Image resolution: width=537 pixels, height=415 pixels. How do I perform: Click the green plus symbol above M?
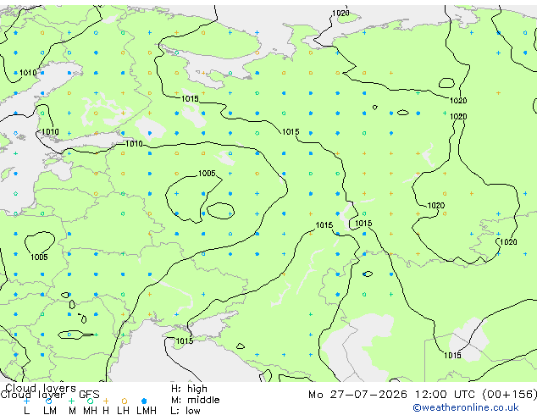(x=71, y=401)
